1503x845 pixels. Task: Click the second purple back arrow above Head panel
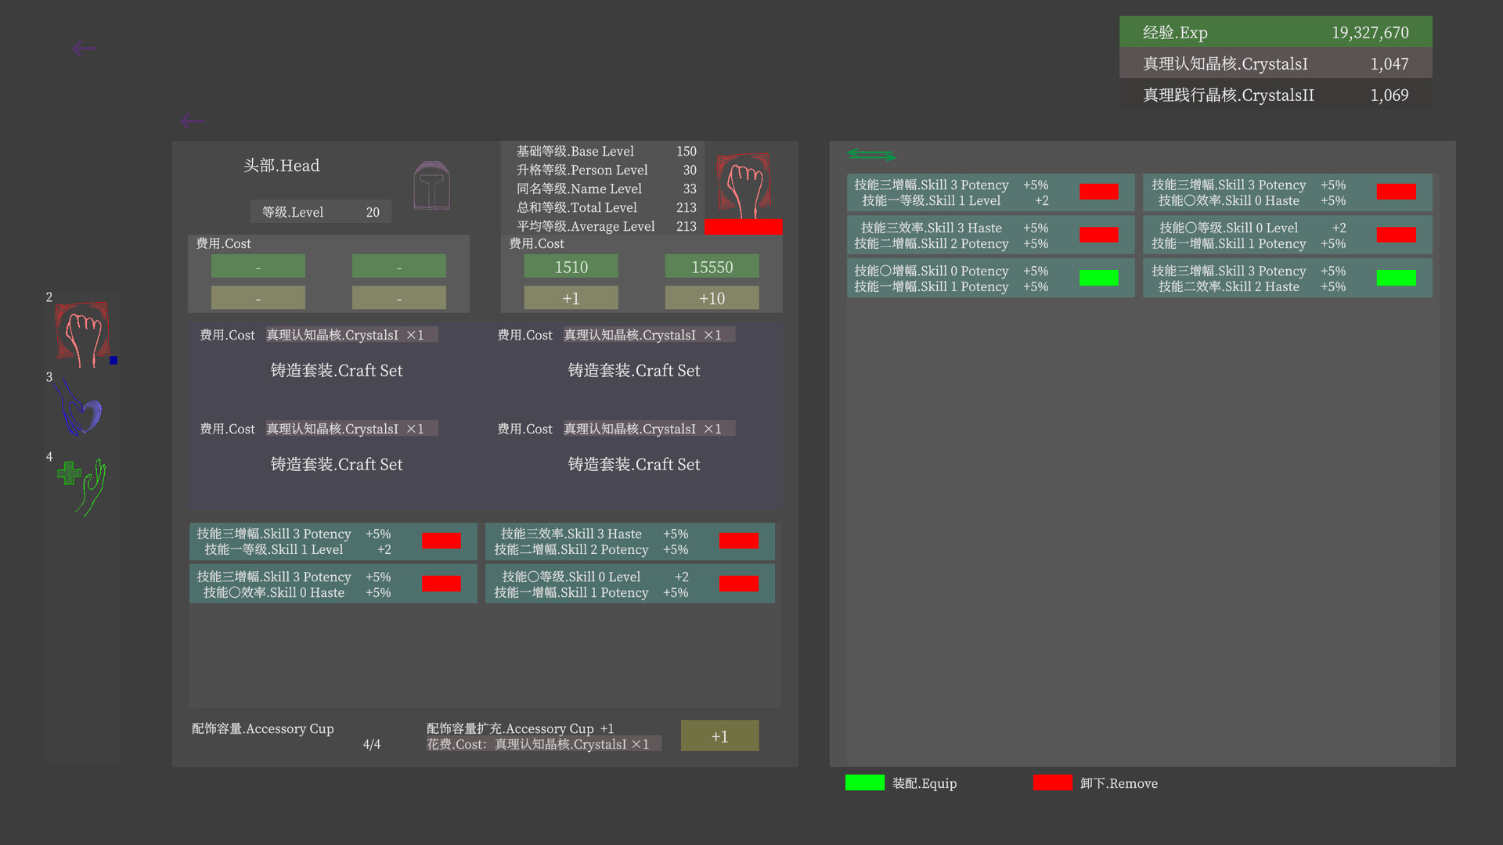coord(192,121)
